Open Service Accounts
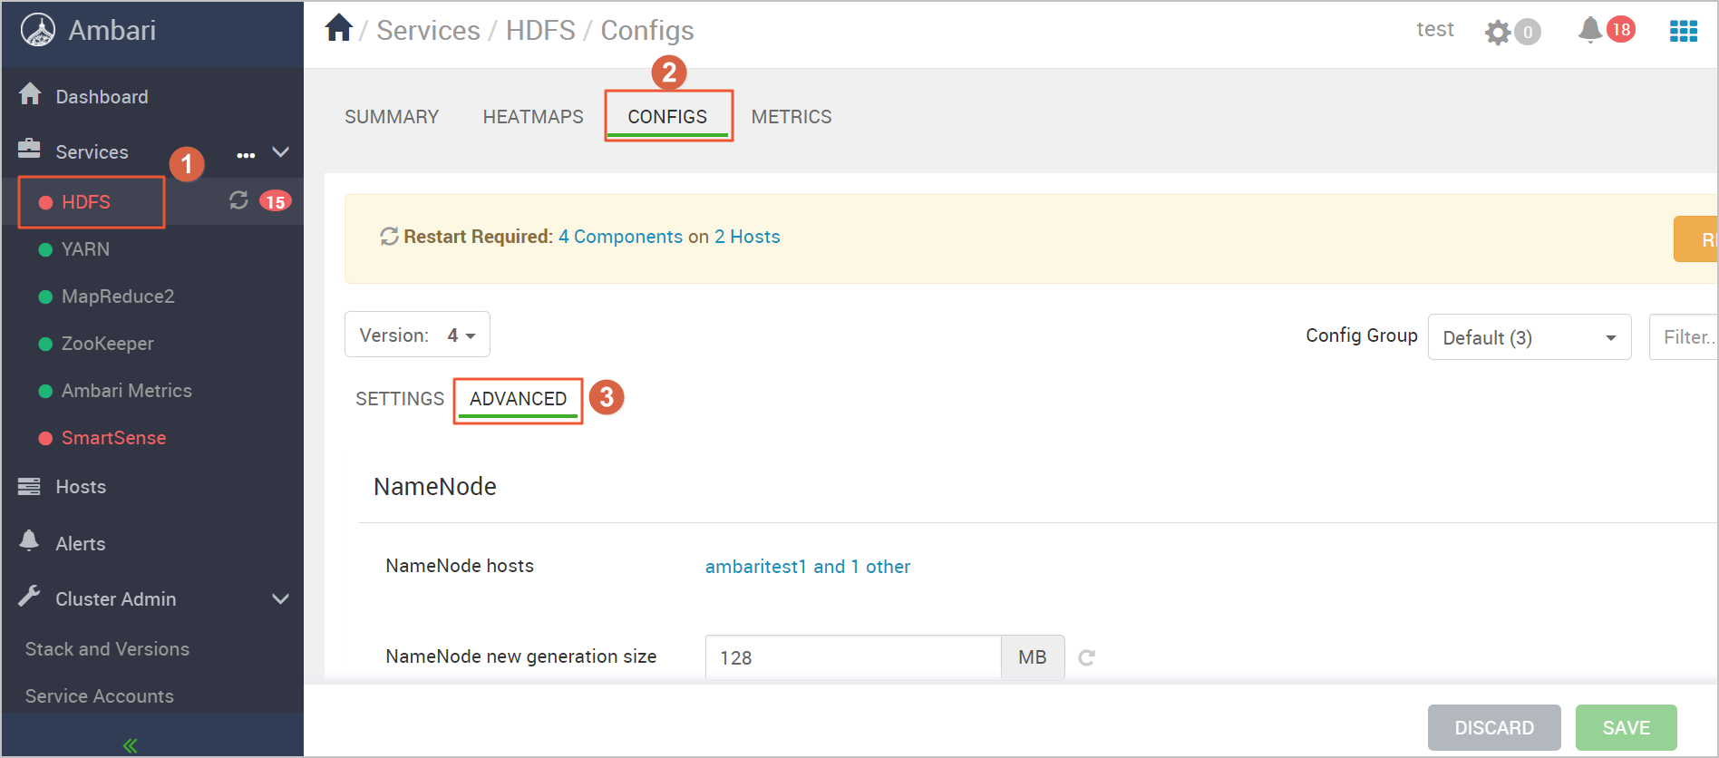The height and width of the screenshot is (758, 1719). click(x=100, y=696)
